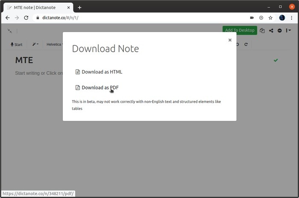299x198 pixels.
Task: Click Download as PDF link
Action: (x=97, y=87)
